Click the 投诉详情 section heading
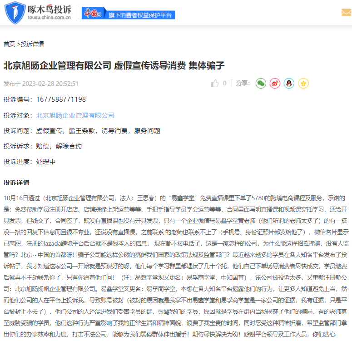Screen dimensions: 352x341 click(x=16, y=183)
